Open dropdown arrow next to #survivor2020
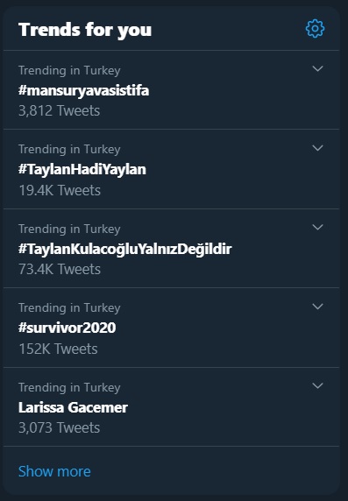The width and height of the screenshot is (348, 501). (317, 306)
